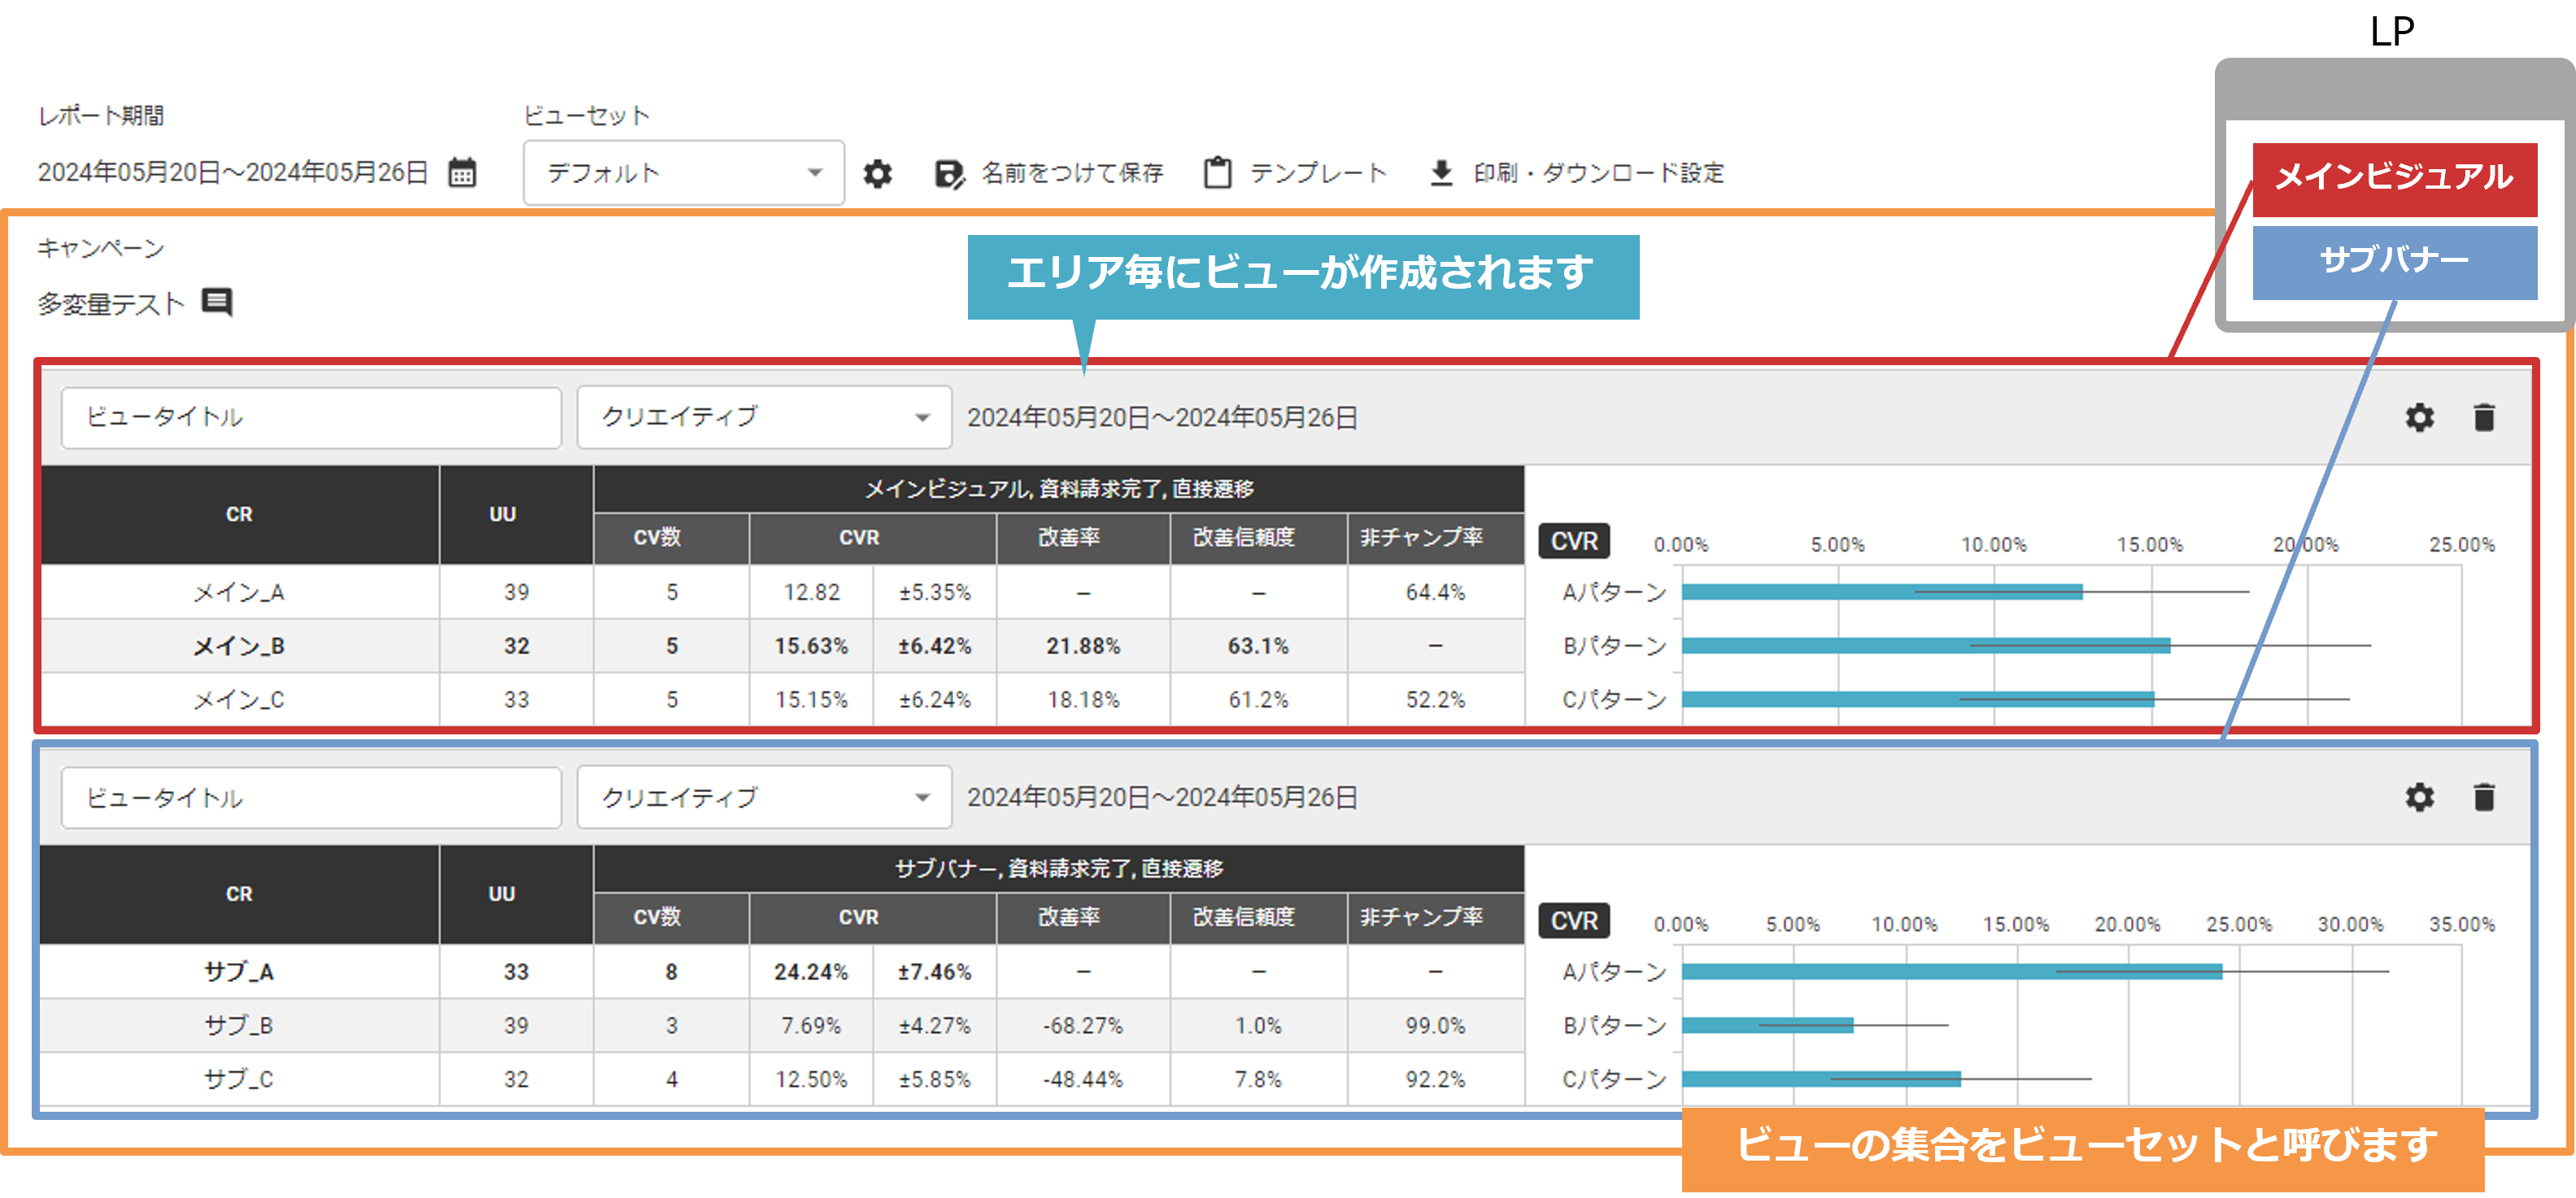Click 63.1% confidence cell for メイン_B
This screenshot has height=1198, width=2576.
click(x=1259, y=647)
